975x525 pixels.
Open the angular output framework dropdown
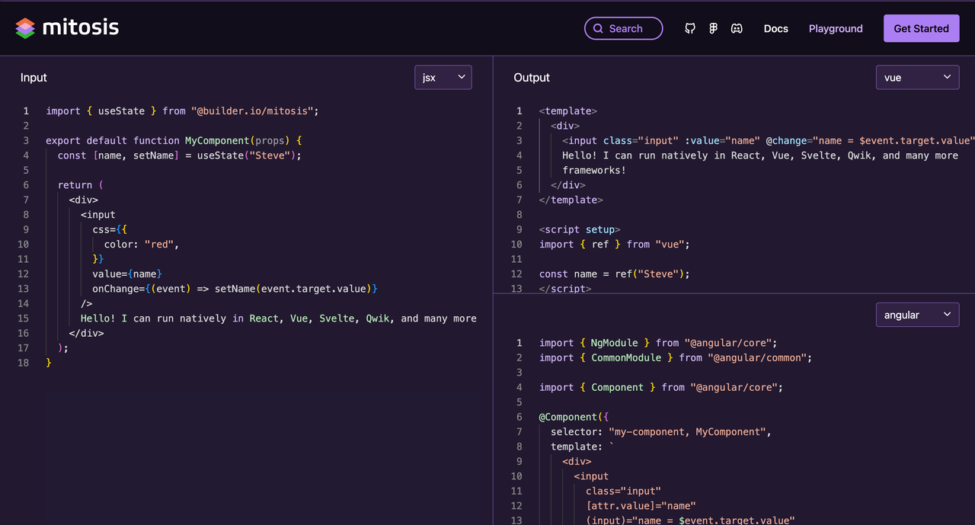click(x=917, y=315)
